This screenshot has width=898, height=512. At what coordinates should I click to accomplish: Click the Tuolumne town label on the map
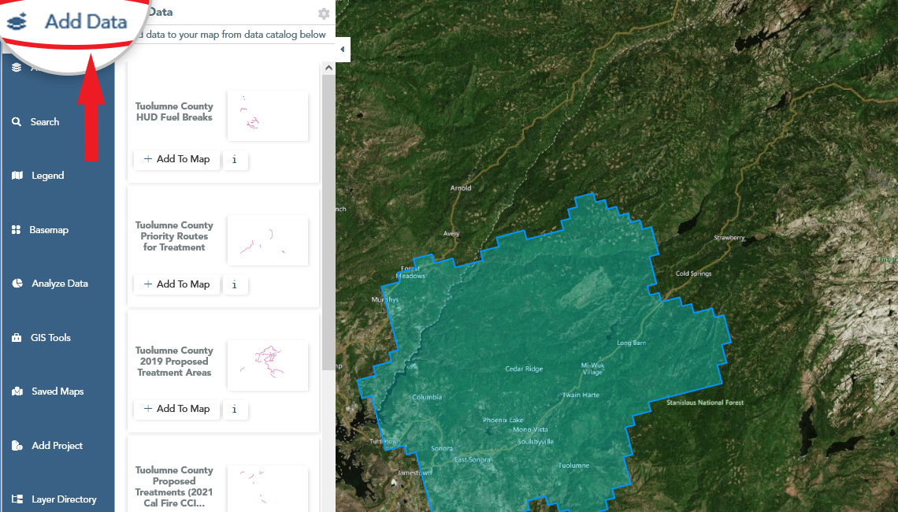[x=573, y=466]
